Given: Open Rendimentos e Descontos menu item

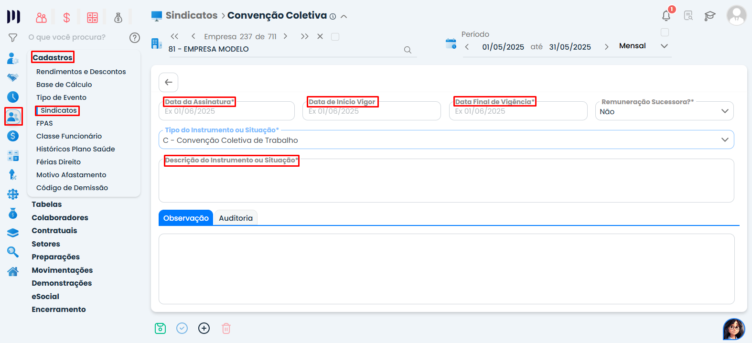Looking at the screenshot, I should tap(81, 72).
